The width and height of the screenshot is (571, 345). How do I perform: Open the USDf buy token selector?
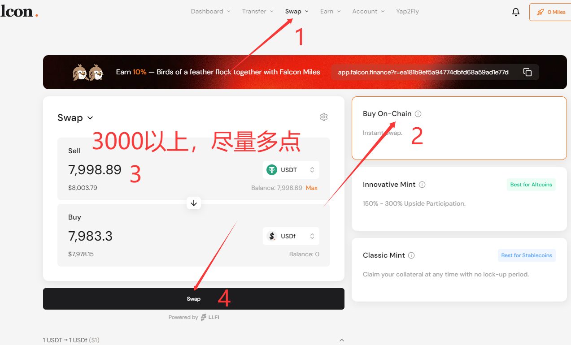[x=291, y=236]
